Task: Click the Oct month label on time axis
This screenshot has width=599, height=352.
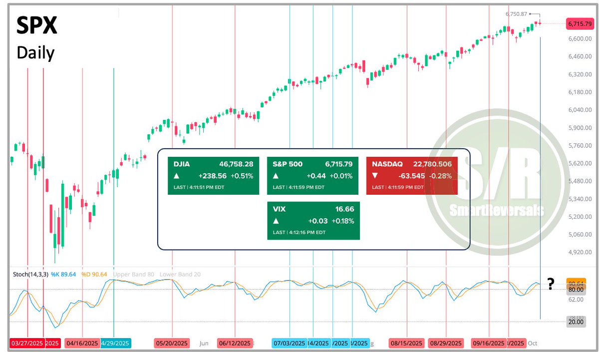Action: pos(533,343)
